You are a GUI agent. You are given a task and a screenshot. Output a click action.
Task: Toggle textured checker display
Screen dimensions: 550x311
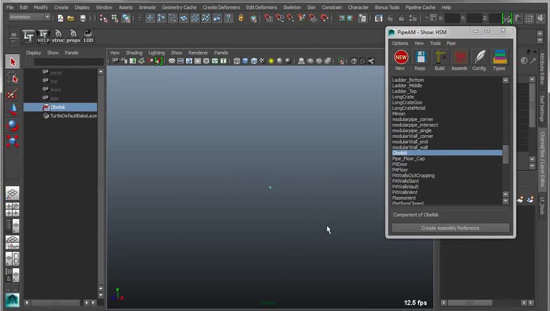262,61
